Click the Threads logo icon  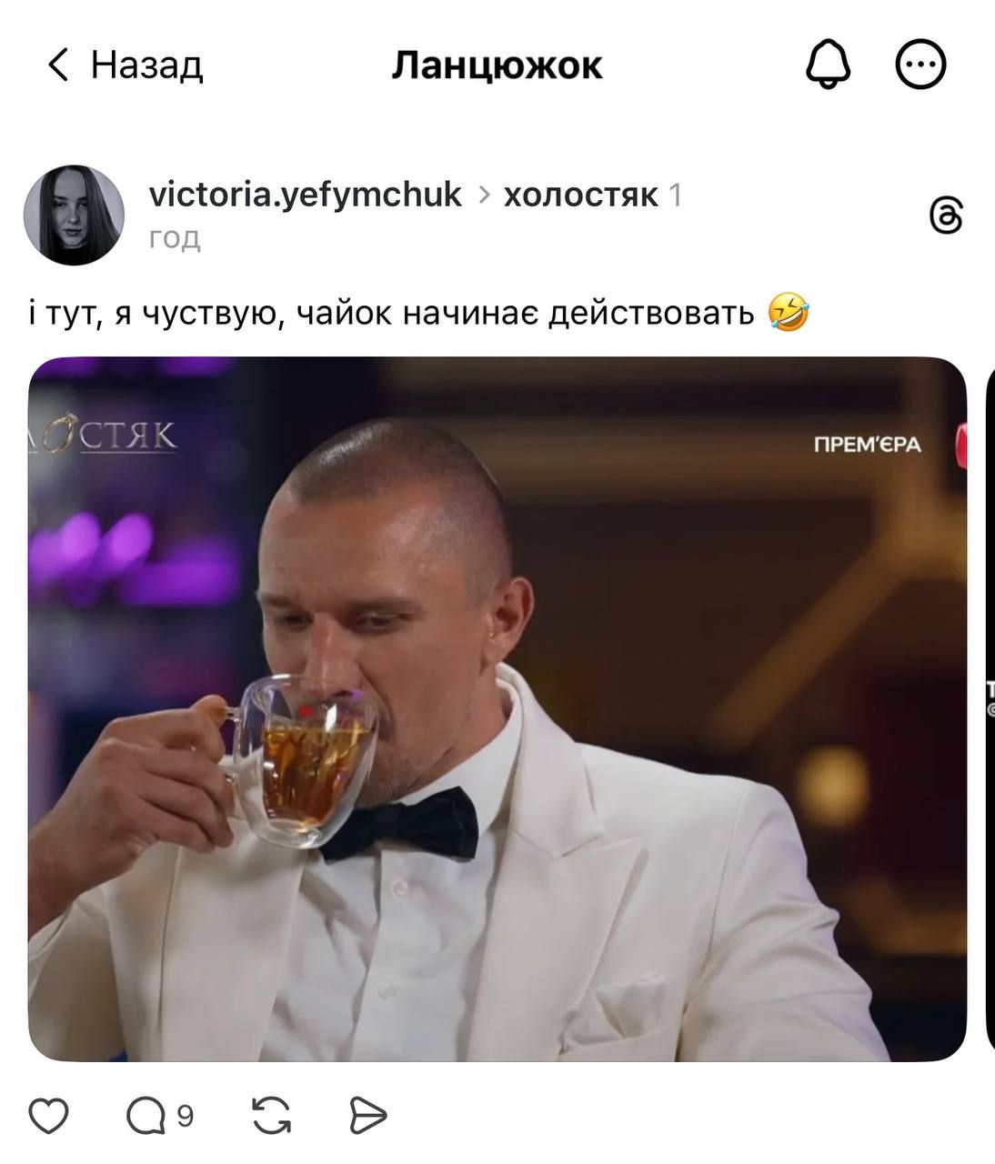click(x=947, y=216)
